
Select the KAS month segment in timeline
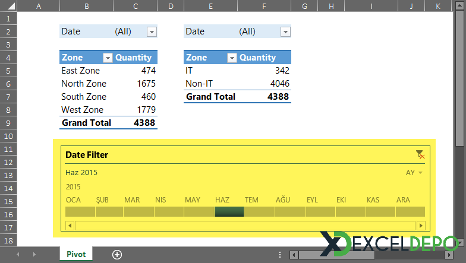point(380,211)
